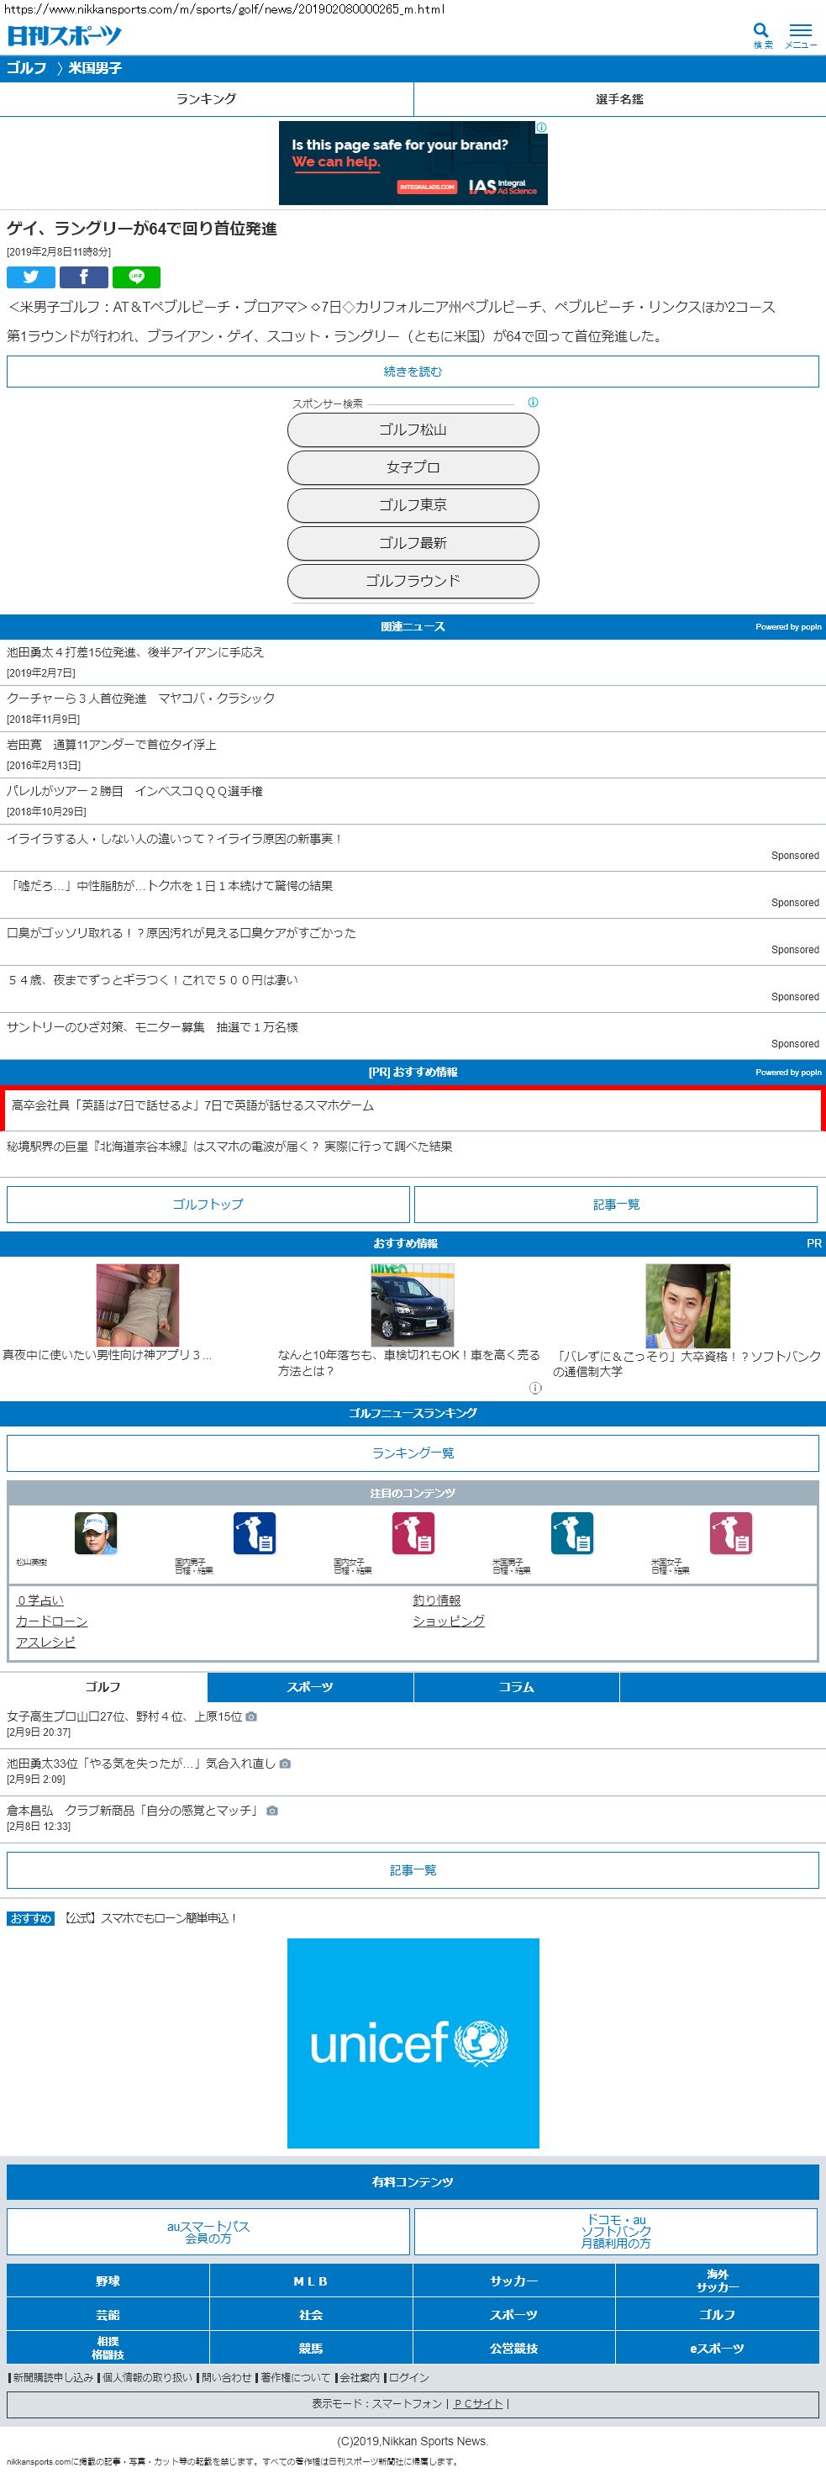The height and width of the screenshot is (2473, 826).
Task: Share article via Facebook icon
Action: point(83,277)
